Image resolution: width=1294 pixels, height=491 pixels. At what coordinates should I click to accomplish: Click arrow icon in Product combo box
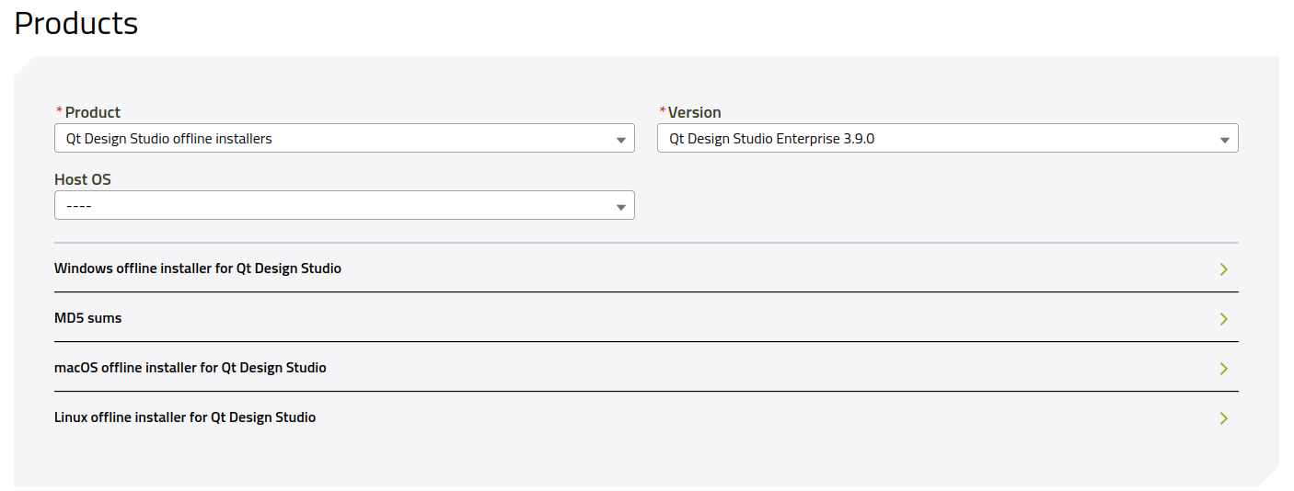[621, 140]
